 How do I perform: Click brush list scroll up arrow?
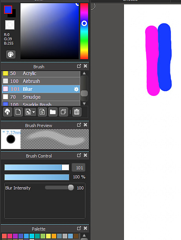point(84,73)
